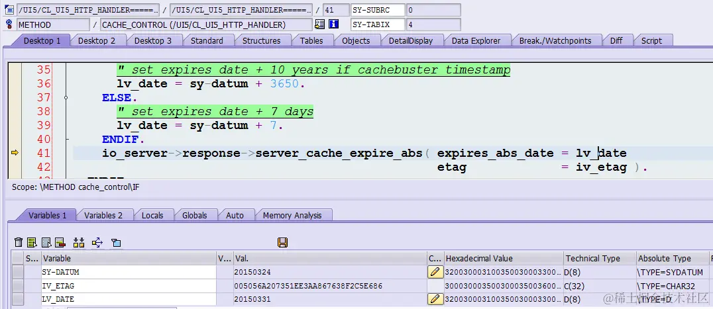
Task: Switch to the Auto tab
Action: pos(235,215)
